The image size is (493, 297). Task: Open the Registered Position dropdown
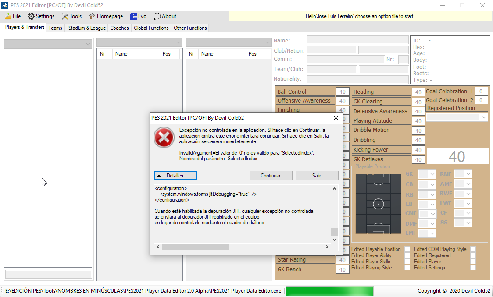click(x=457, y=117)
